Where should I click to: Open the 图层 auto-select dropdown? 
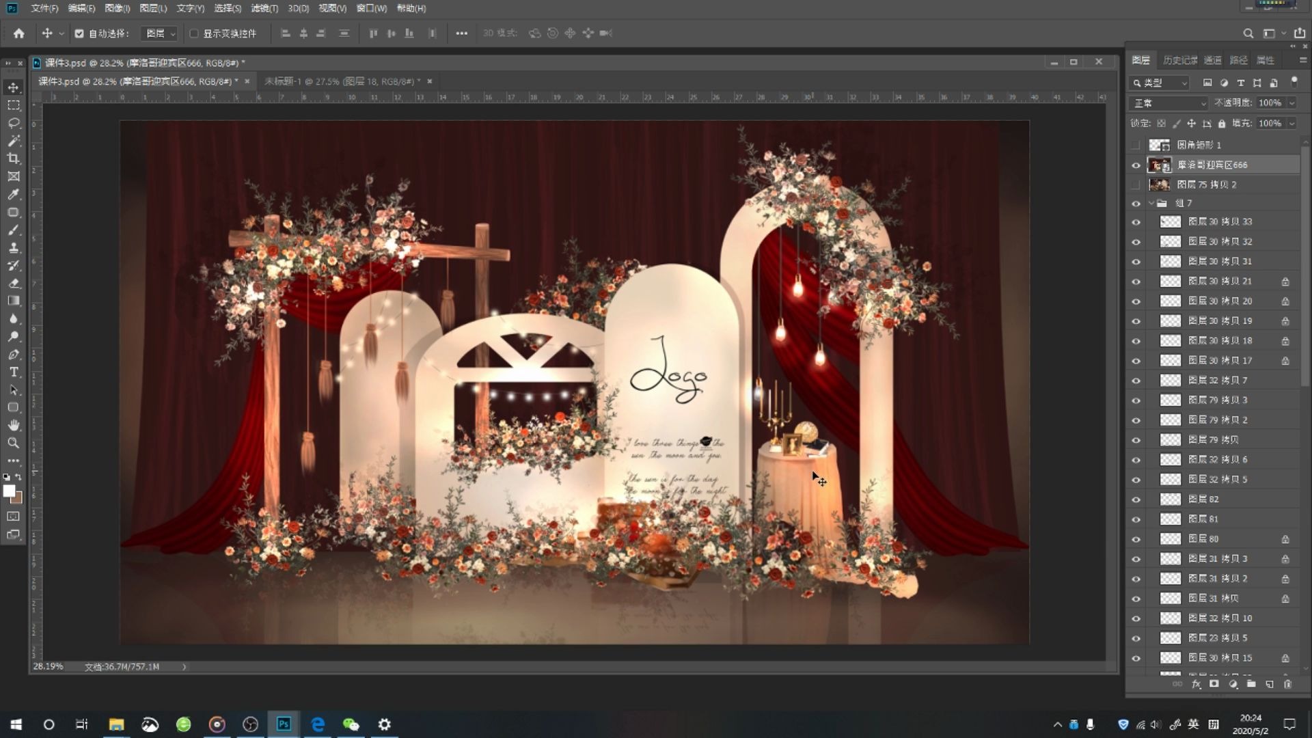point(159,33)
